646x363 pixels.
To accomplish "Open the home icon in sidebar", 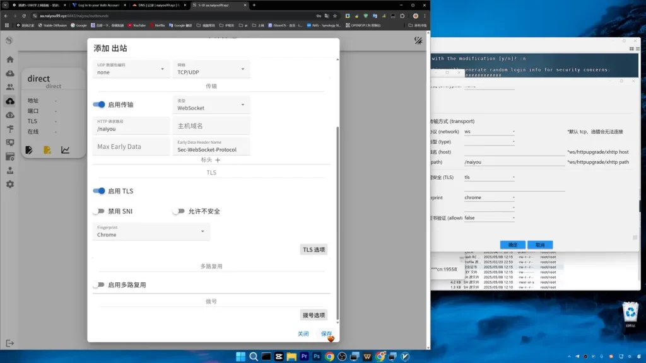I will pyautogui.click(x=10, y=60).
